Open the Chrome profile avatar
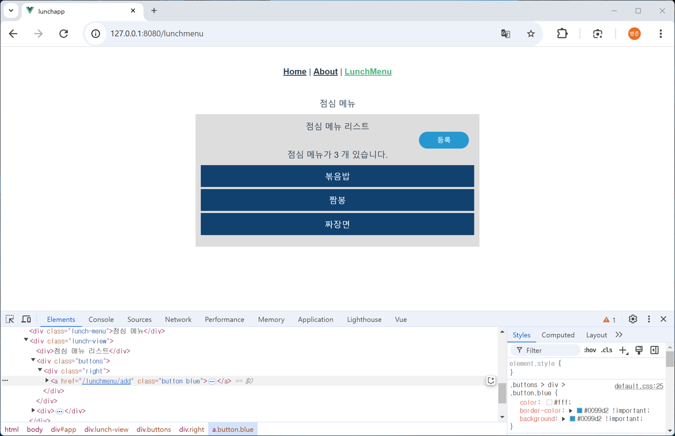Image resolution: width=675 pixels, height=436 pixels. (x=634, y=34)
